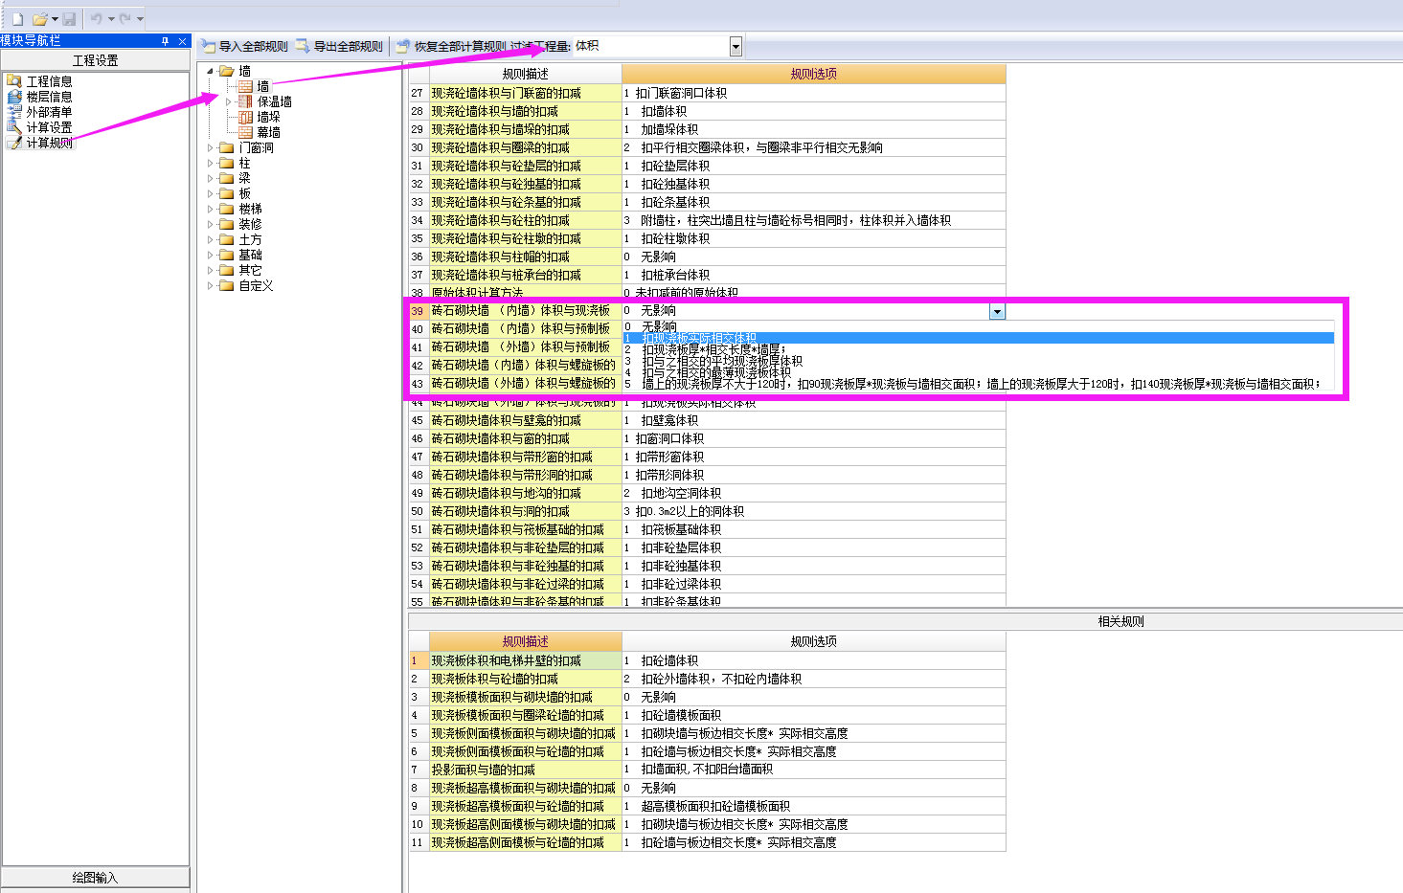The width and height of the screenshot is (1403, 893).
Task: Switch to the 绘图输入 section
Action: [x=96, y=878]
